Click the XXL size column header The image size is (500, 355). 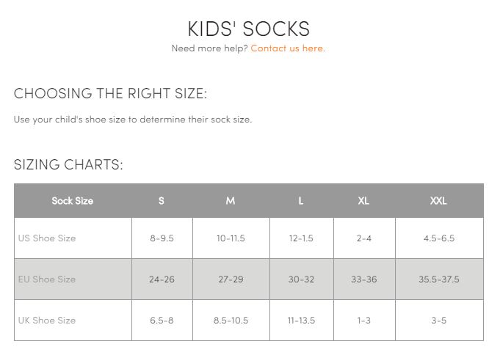(439, 201)
